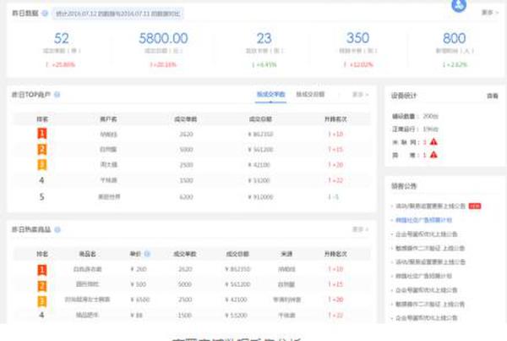This screenshot has height=341, width=507.
Task: Switch to 按成交总额 tab
Action: pyautogui.click(x=310, y=95)
